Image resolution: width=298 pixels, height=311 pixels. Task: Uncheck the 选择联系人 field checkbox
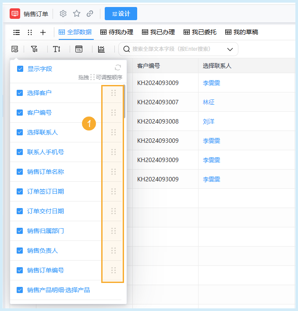(20, 132)
